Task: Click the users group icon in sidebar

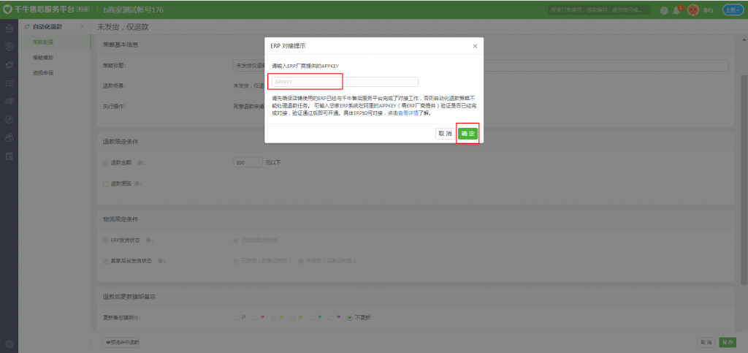Action: [9, 137]
